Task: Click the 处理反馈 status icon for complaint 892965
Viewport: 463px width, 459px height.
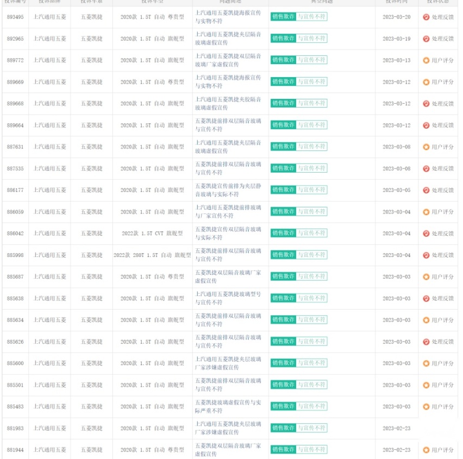Action: (426, 39)
